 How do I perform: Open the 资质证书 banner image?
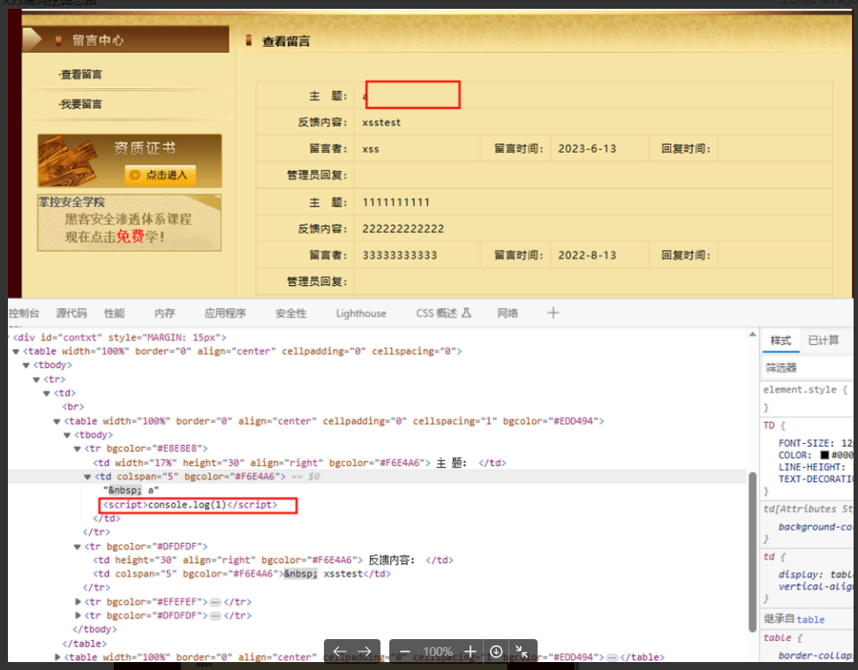(x=130, y=161)
